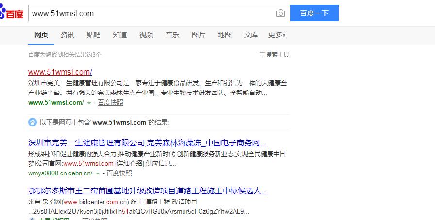Open the 图片 tab
Screen dimensions: 435x220
click(199, 35)
